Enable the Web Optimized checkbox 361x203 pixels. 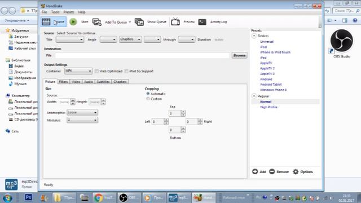tap(96, 71)
